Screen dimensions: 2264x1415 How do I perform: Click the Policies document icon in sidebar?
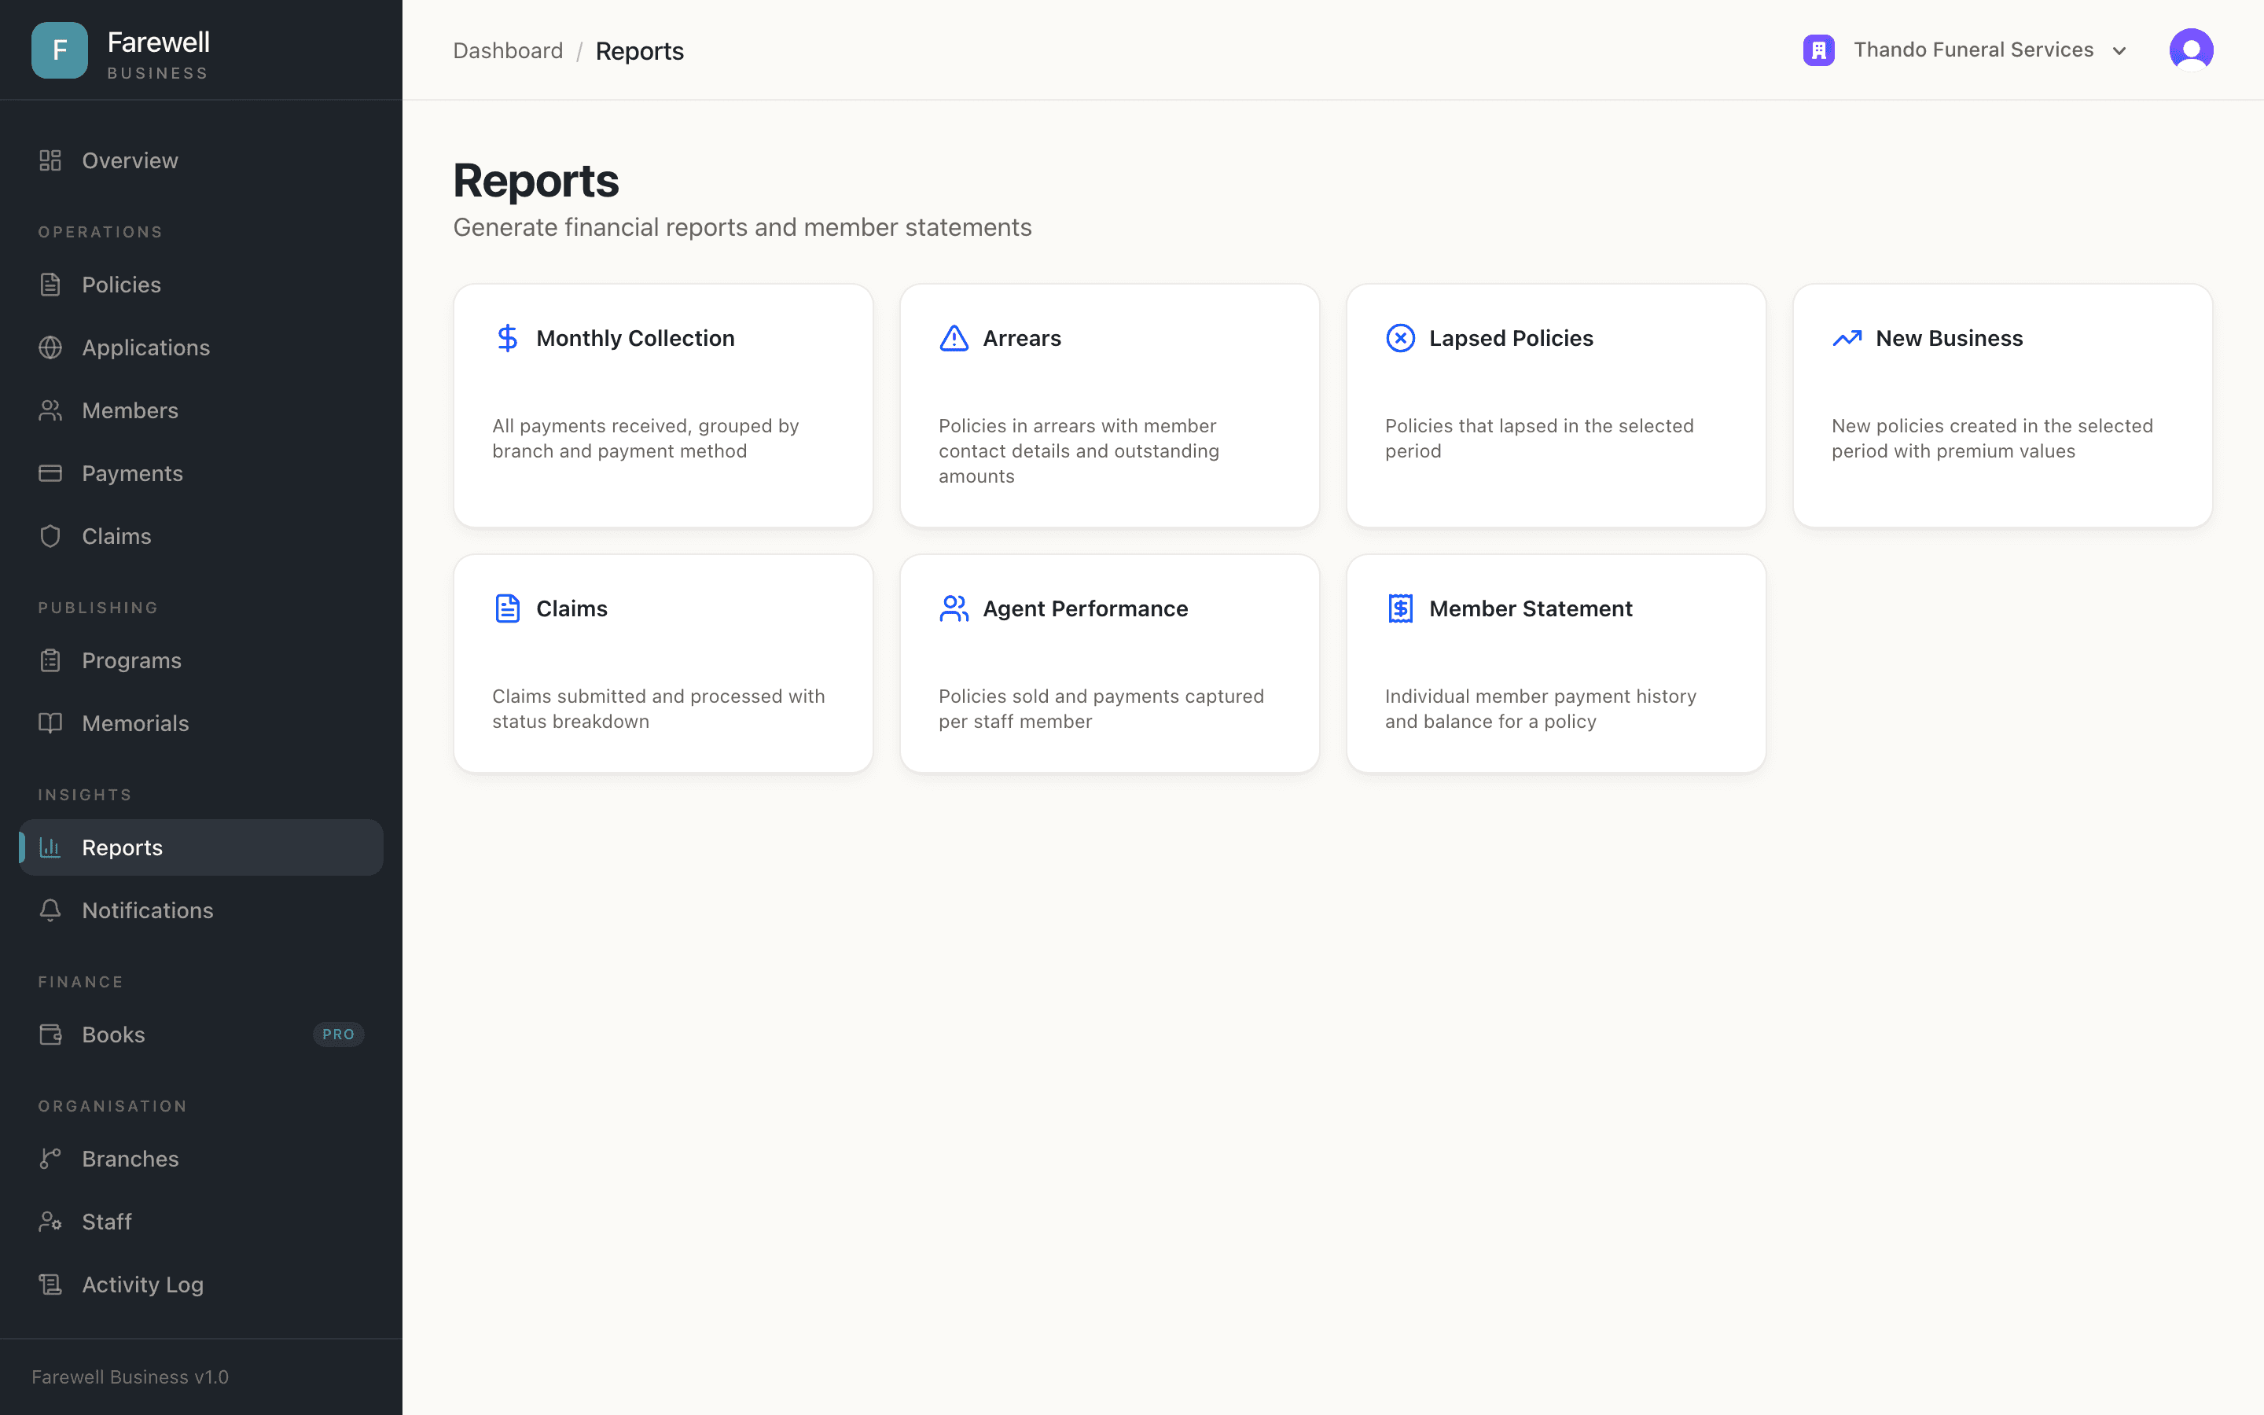click(x=50, y=285)
